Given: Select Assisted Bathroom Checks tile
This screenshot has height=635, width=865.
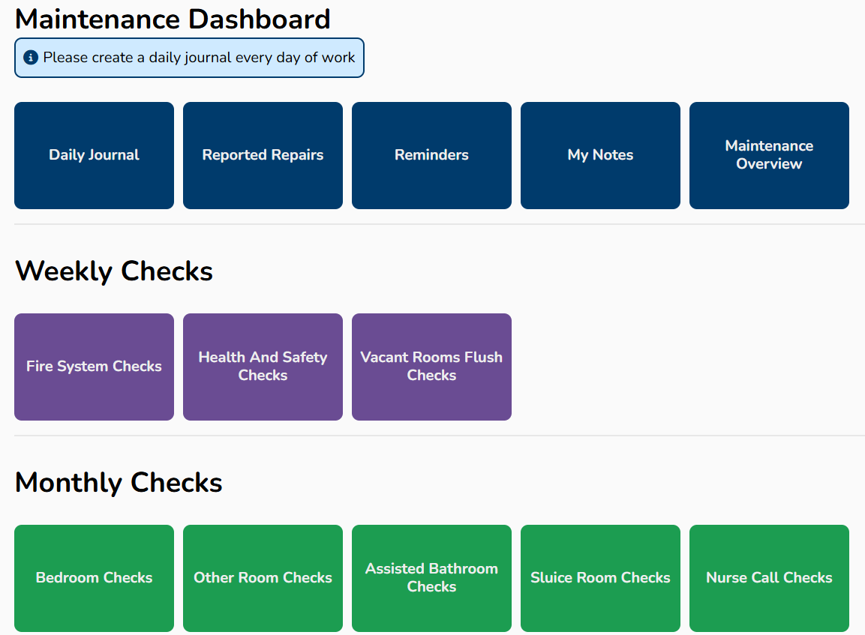Looking at the screenshot, I should click(x=431, y=578).
